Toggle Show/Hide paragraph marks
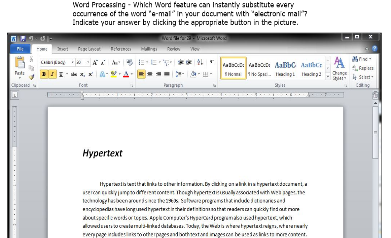This screenshot has height=238, width=391. pos(212,62)
